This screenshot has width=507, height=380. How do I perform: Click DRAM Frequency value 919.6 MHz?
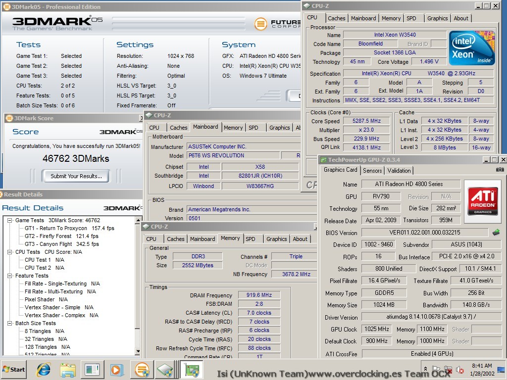[259, 295]
